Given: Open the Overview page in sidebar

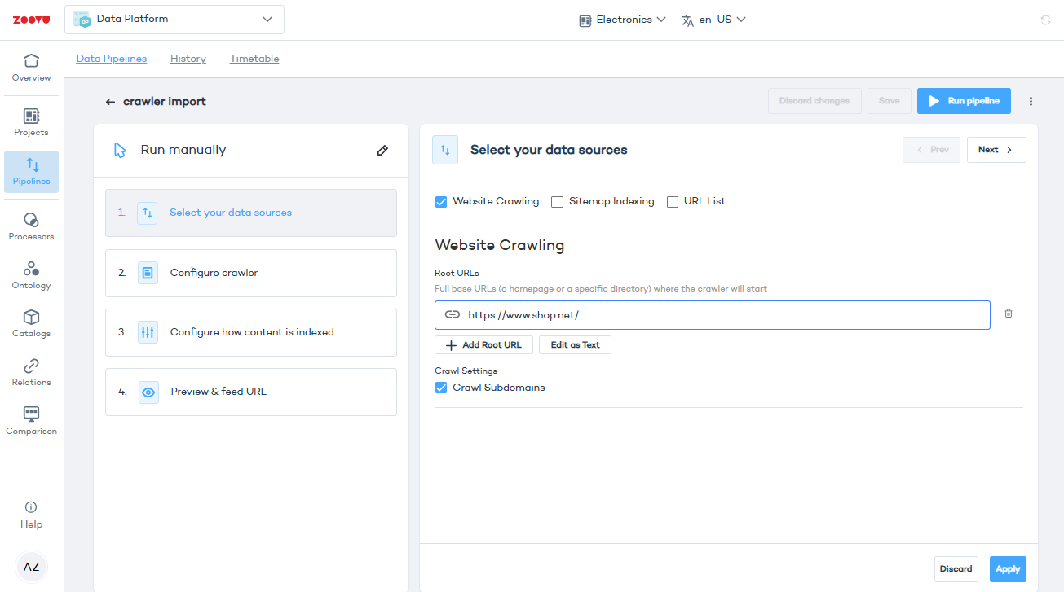Looking at the screenshot, I should pyautogui.click(x=31, y=68).
